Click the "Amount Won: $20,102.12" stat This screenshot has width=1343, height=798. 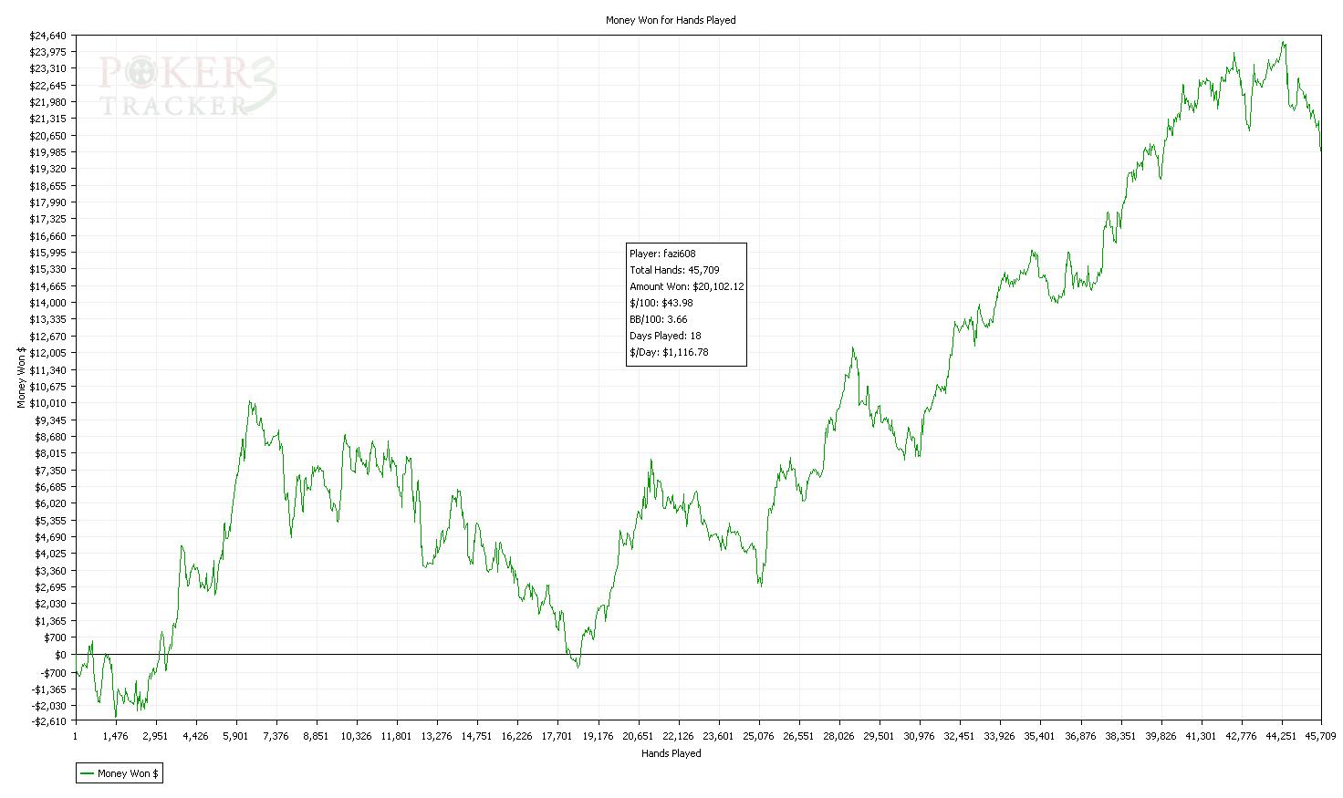pos(686,286)
